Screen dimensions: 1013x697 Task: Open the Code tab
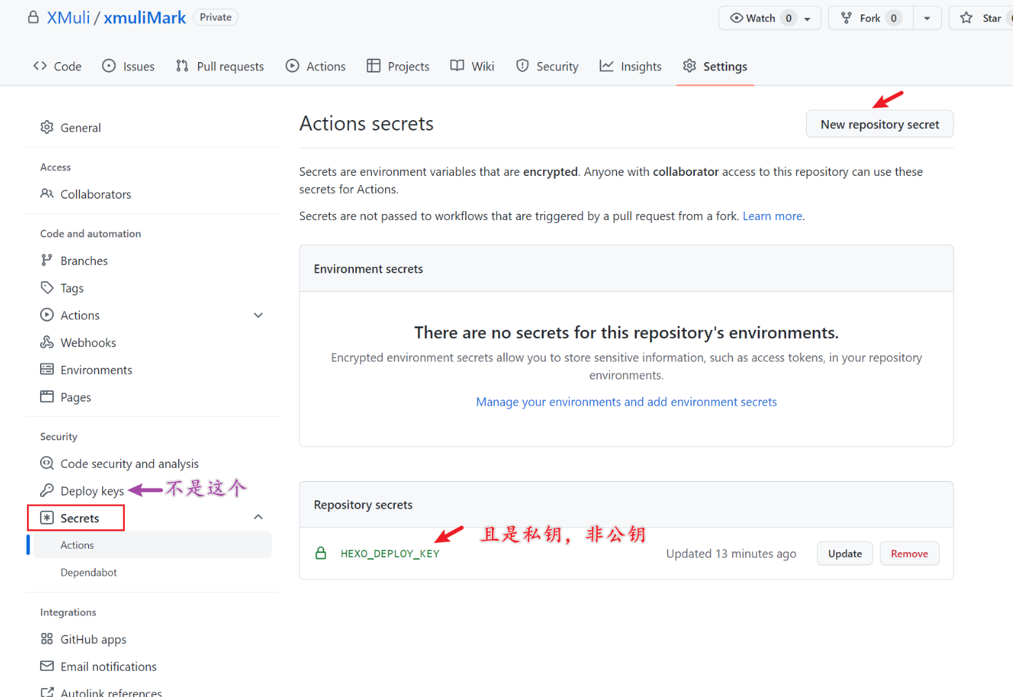[57, 66]
